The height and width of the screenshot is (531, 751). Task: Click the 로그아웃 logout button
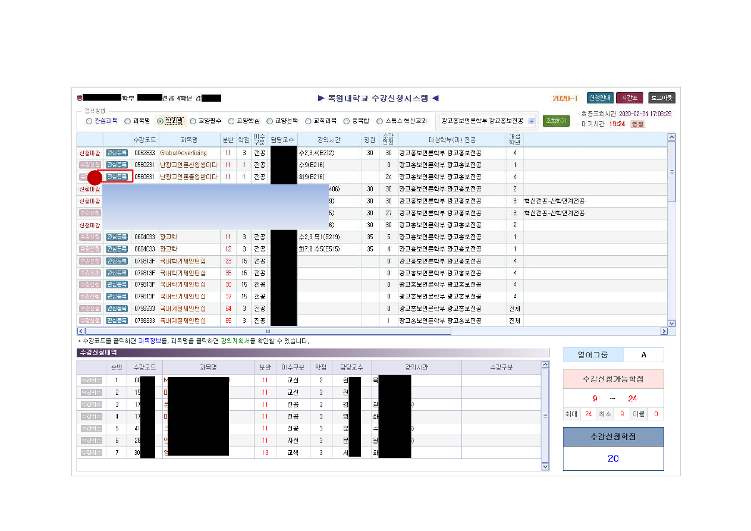point(661,98)
